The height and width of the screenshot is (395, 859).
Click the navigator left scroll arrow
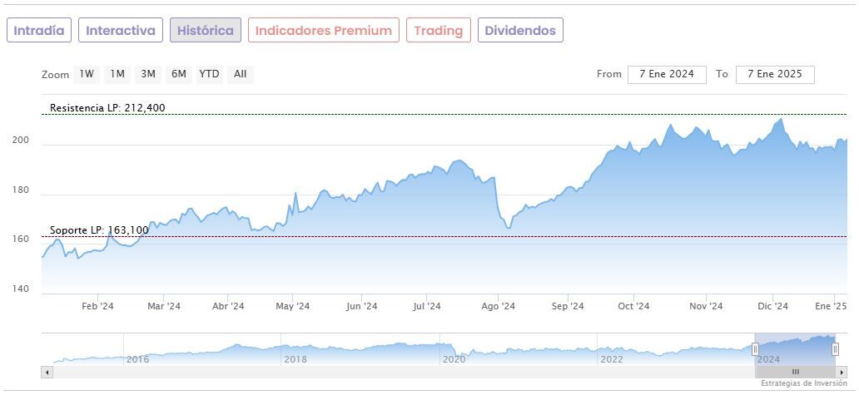pos(47,372)
